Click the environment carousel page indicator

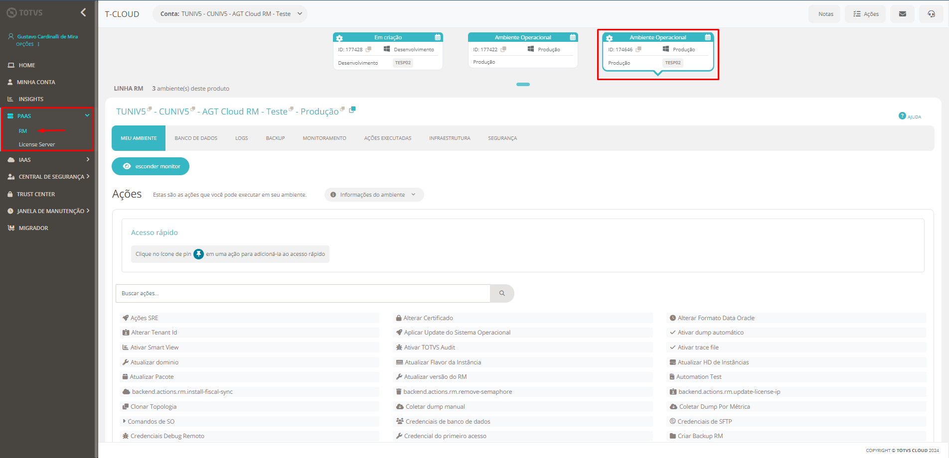click(523, 84)
